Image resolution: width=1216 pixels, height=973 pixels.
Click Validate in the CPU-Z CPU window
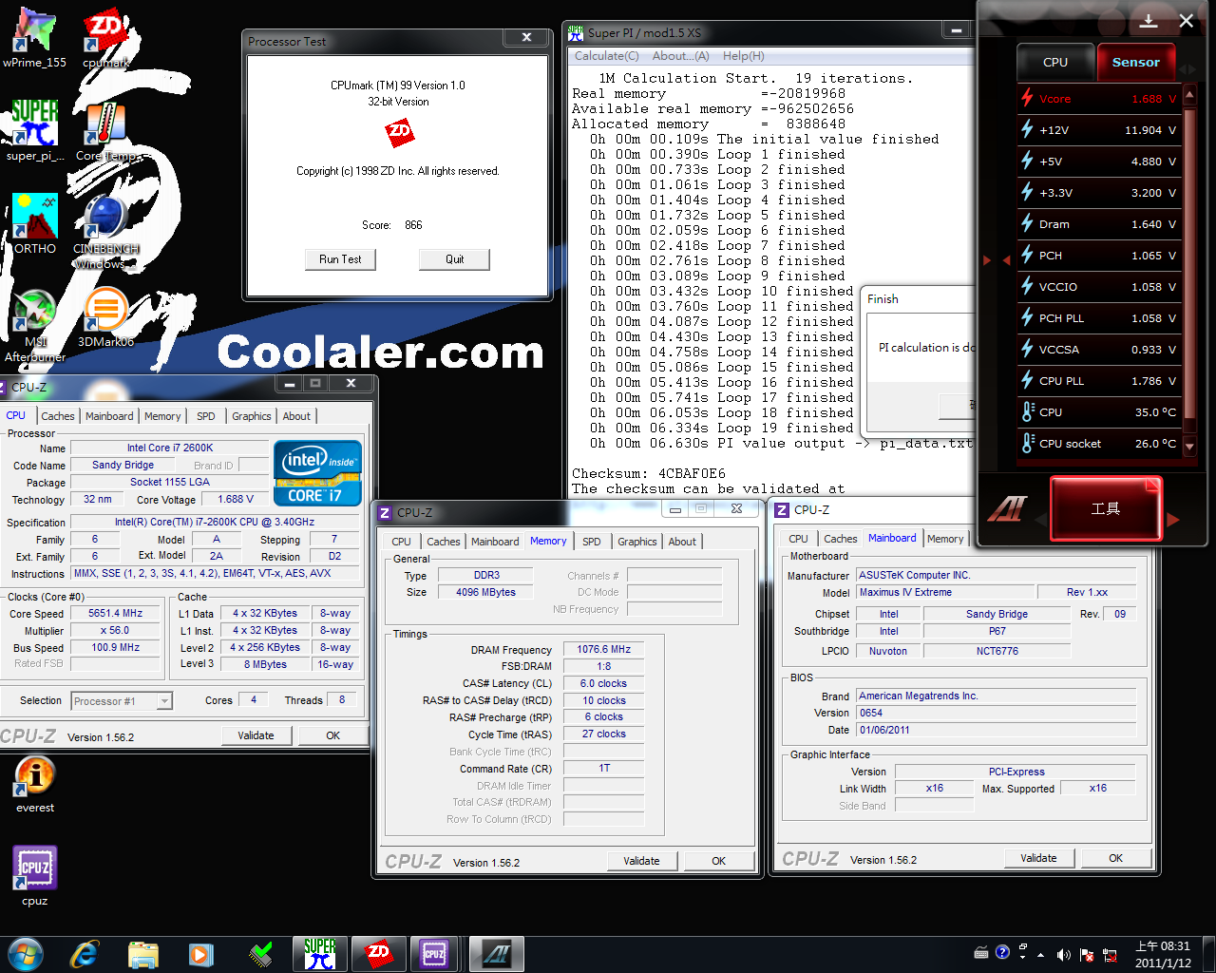256,735
